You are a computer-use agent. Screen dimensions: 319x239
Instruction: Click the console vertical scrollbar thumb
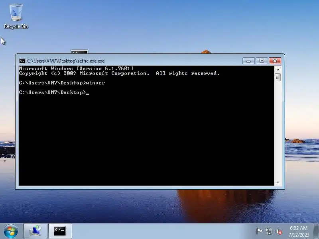click(278, 77)
